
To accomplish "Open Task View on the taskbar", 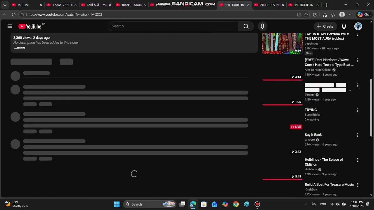I will [182, 204].
